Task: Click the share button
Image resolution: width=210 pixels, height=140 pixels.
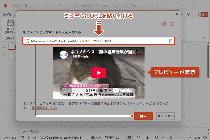Action: click(204, 14)
